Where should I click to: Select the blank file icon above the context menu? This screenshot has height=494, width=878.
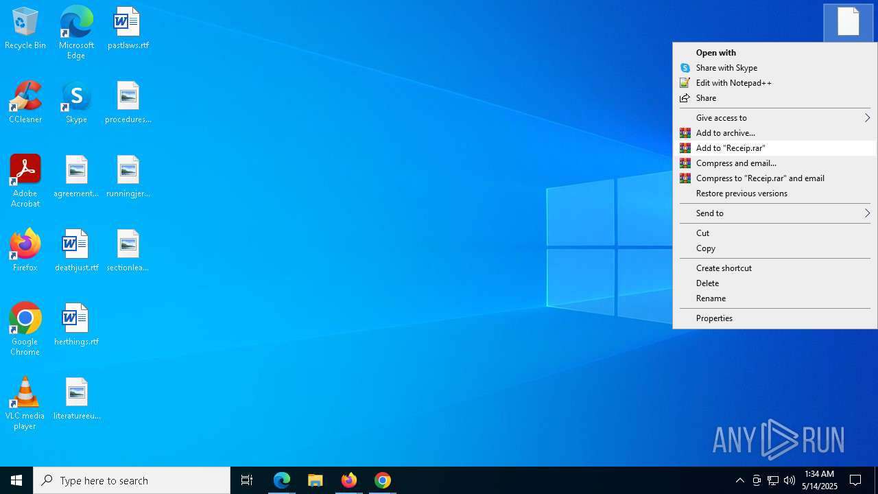(849, 22)
